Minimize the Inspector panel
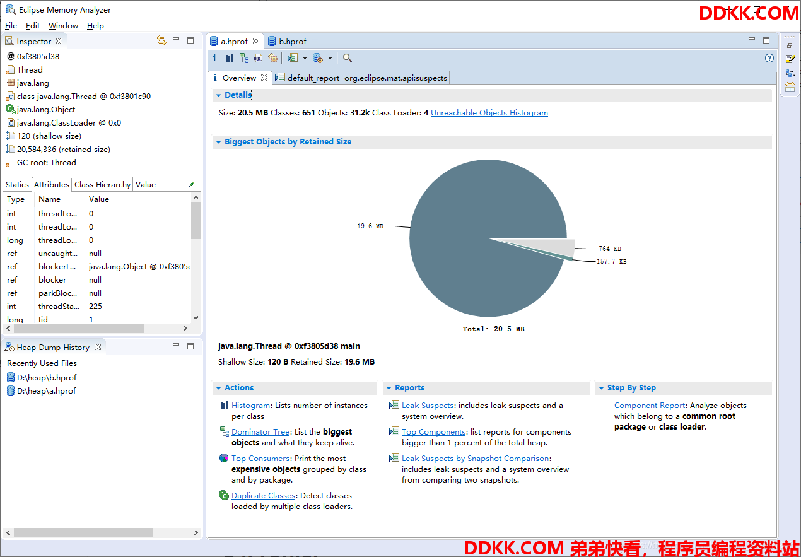The image size is (801, 557). 177,40
